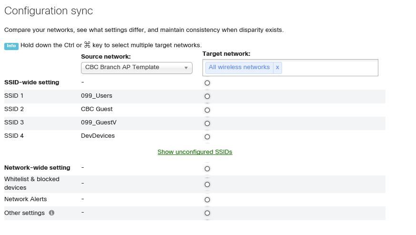Click inside Target network input field
This screenshot has width=416, height=235.
(x=329, y=68)
